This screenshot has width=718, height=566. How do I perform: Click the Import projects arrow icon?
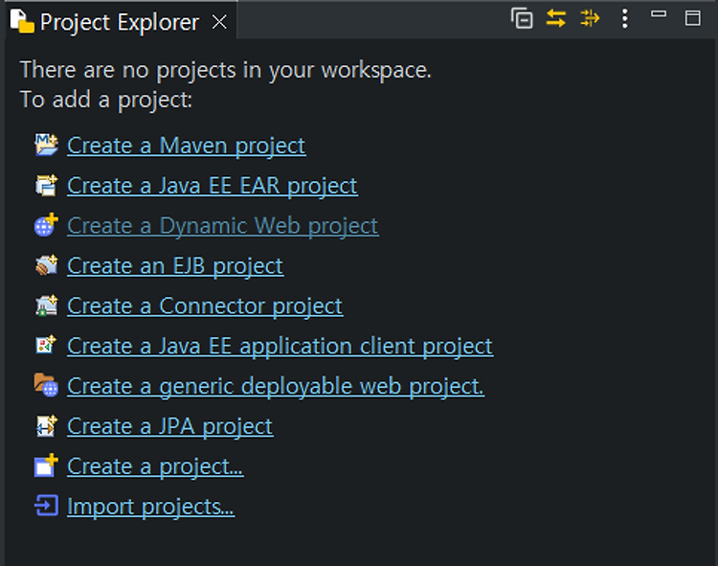[46, 506]
